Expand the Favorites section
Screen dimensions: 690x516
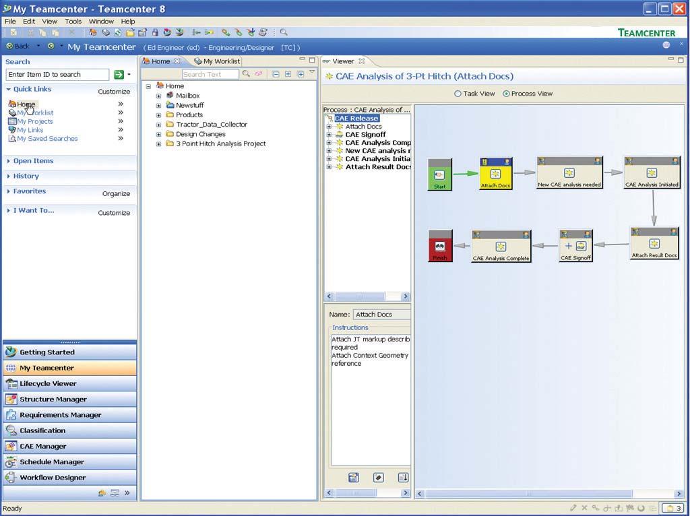[8, 191]
